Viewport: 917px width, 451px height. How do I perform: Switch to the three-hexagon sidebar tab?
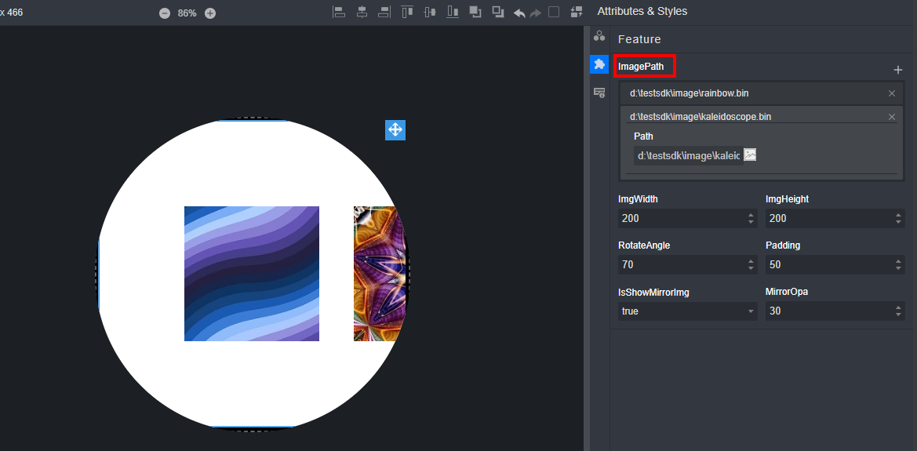599,36
